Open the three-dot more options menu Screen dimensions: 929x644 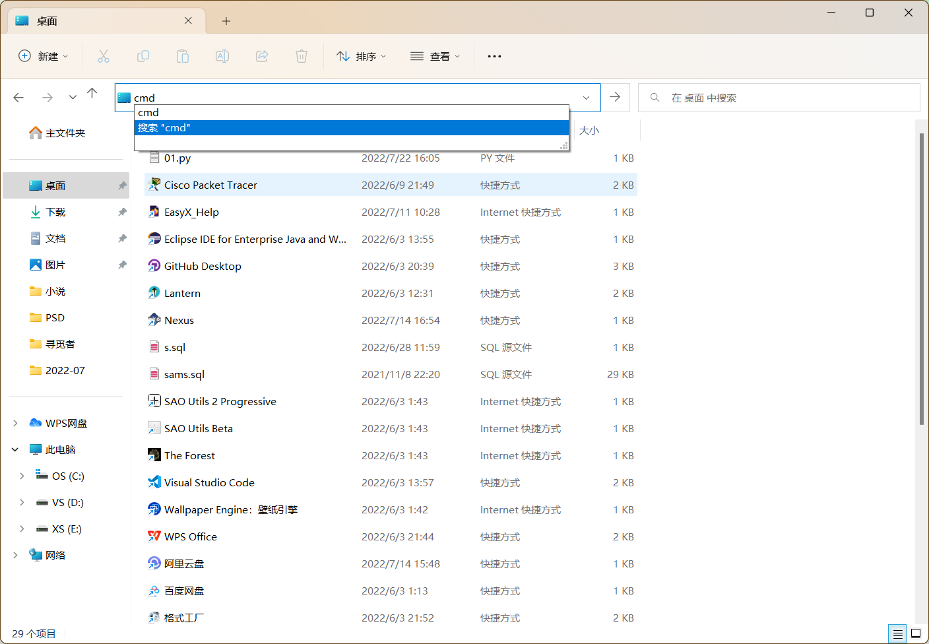[x=494, y=56]
